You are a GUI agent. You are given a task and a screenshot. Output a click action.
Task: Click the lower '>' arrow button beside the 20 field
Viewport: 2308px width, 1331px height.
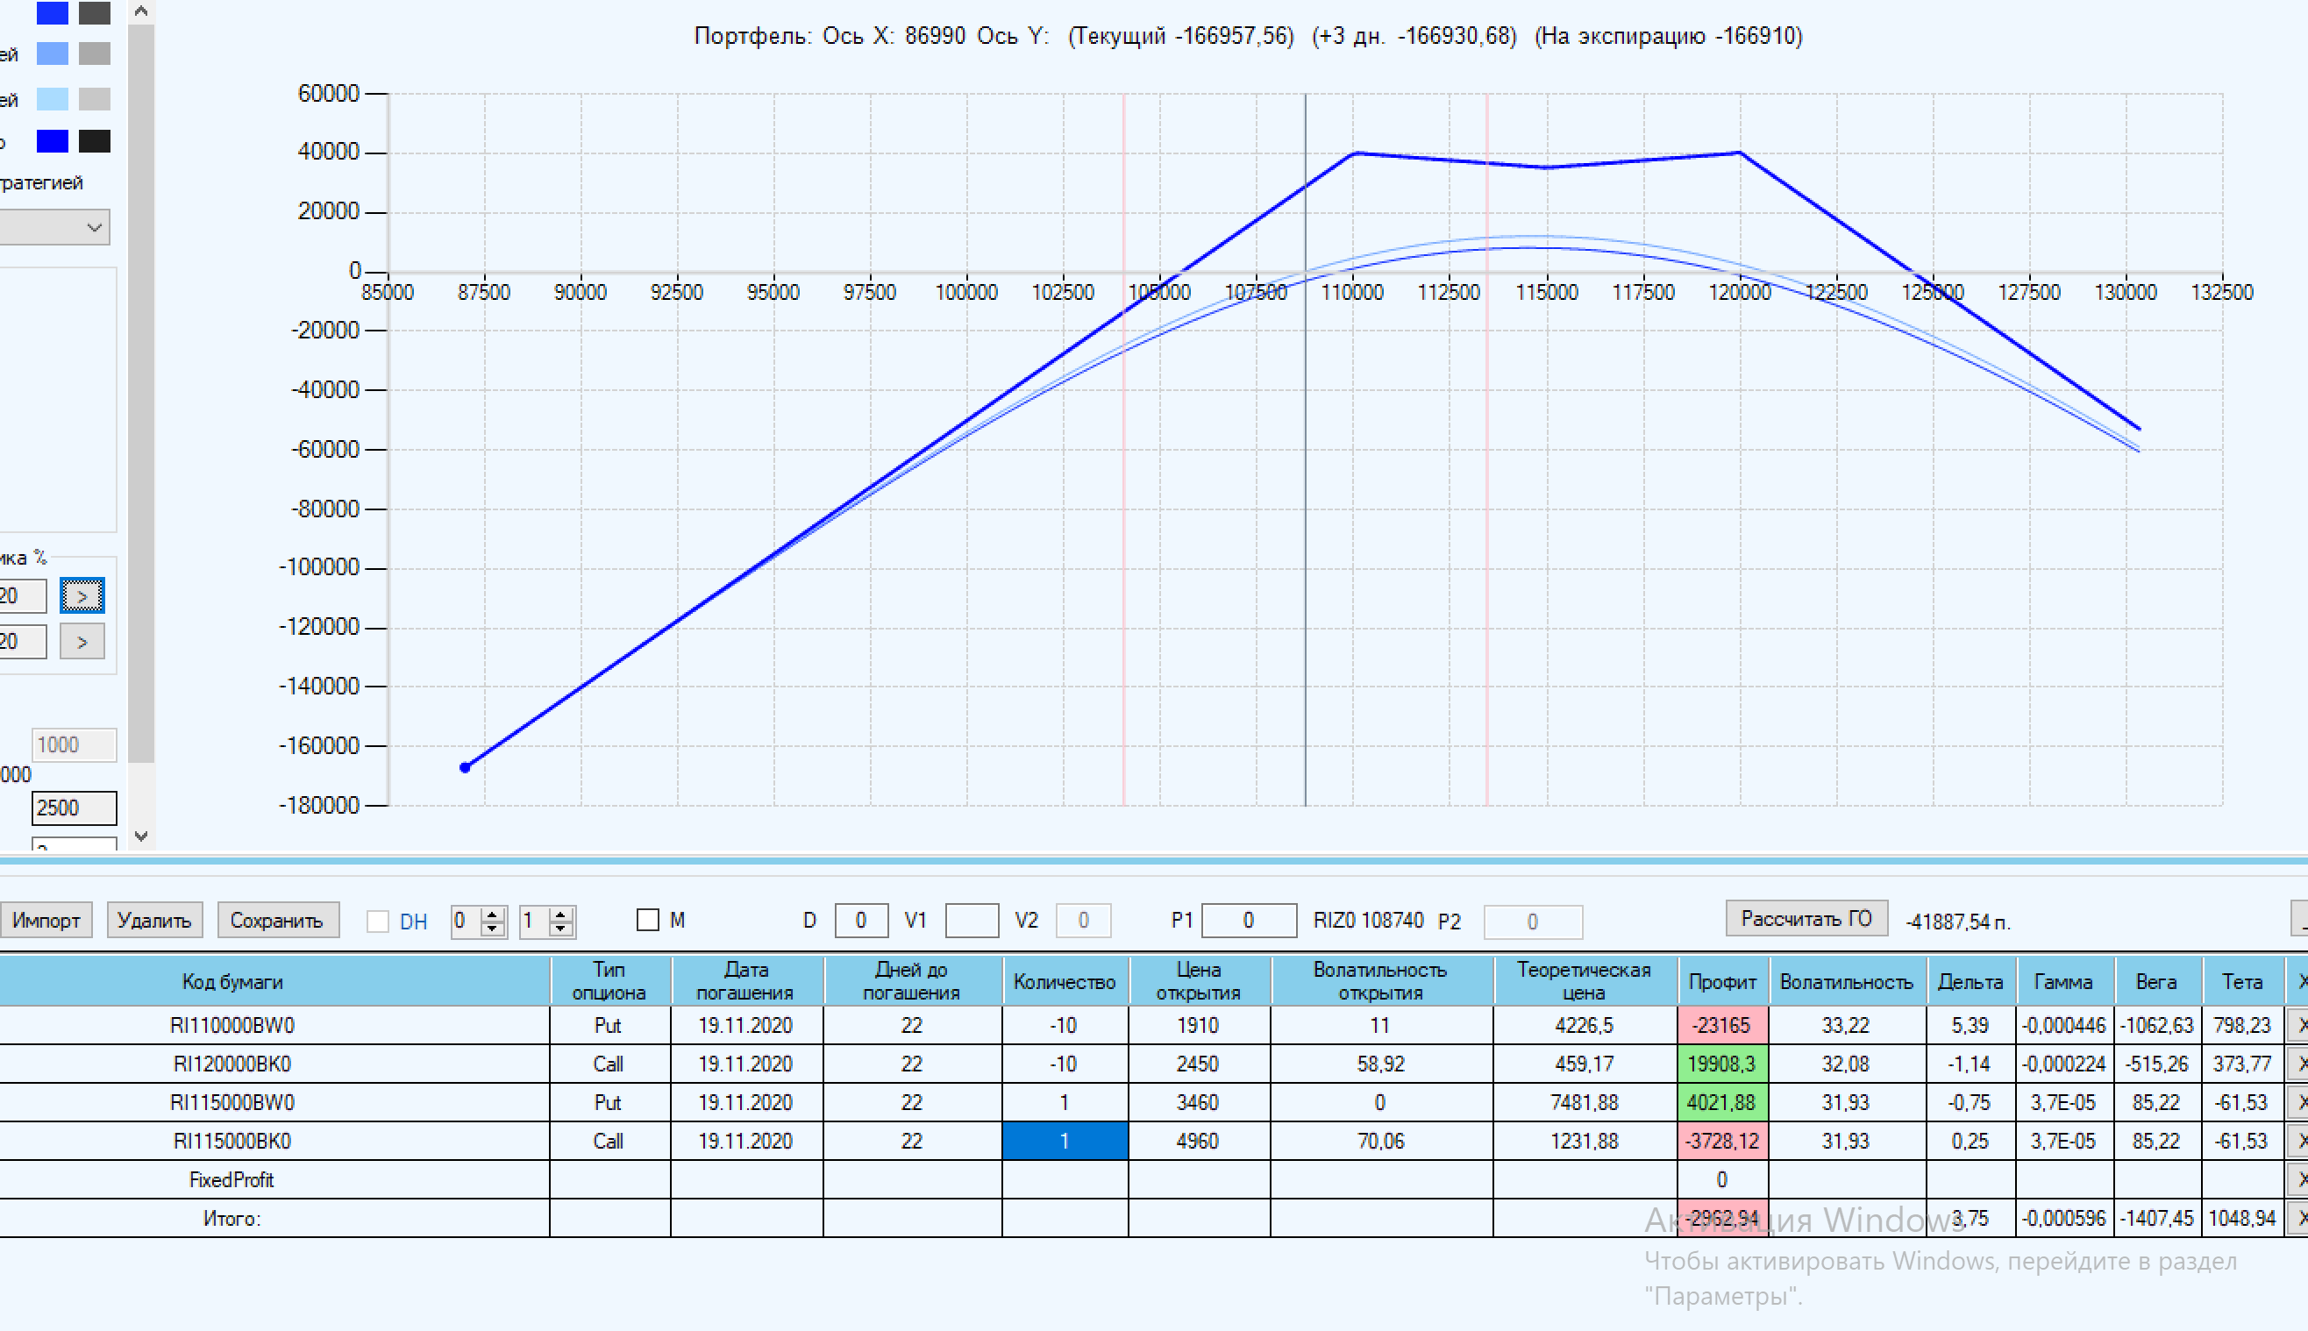(x=82, y=642)
